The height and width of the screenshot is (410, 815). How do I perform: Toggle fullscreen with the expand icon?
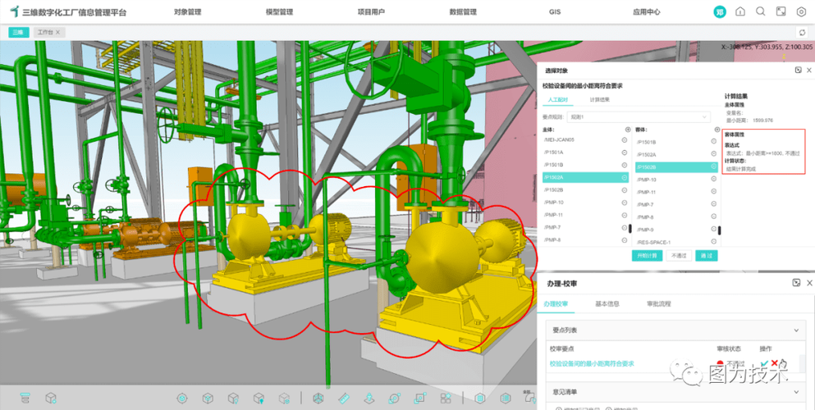pyautogui.click(x=781, y=11)
